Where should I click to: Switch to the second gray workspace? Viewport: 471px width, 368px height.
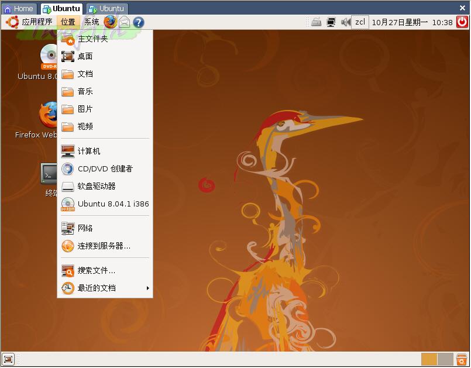(445, 359)
